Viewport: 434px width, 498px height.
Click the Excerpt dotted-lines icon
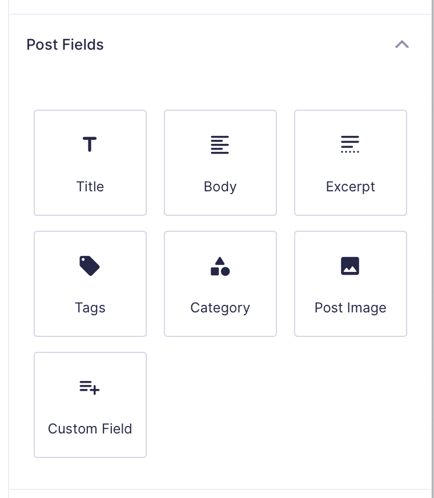point(350,144)
